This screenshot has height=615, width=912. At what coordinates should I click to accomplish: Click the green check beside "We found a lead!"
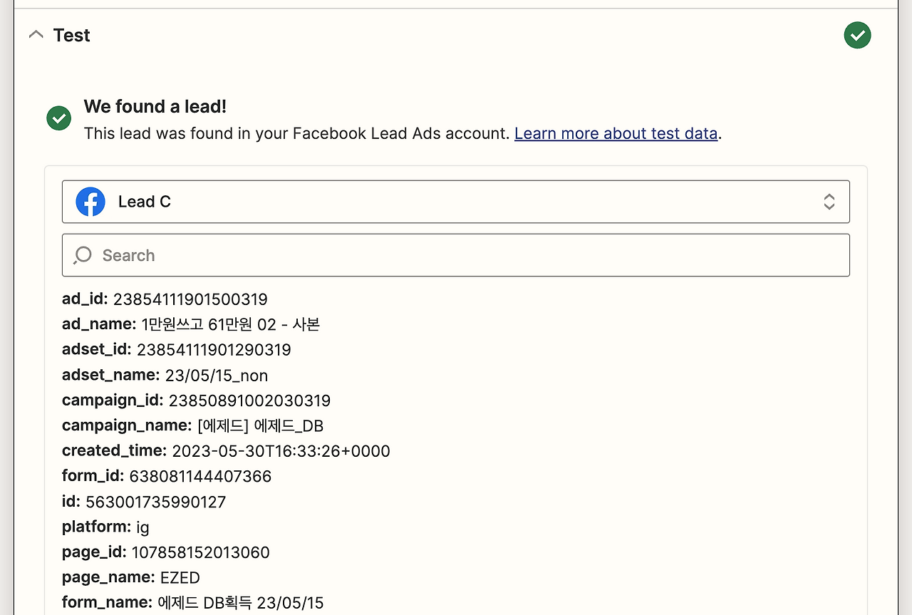[x=58, y=118]
